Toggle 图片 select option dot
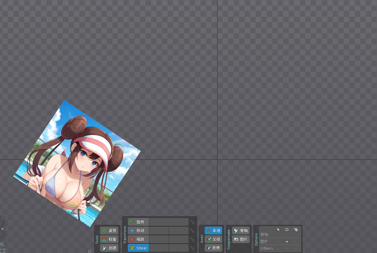The height and width of the screenshot is (253, 377). pyautogui.click(x=278, y=241)
